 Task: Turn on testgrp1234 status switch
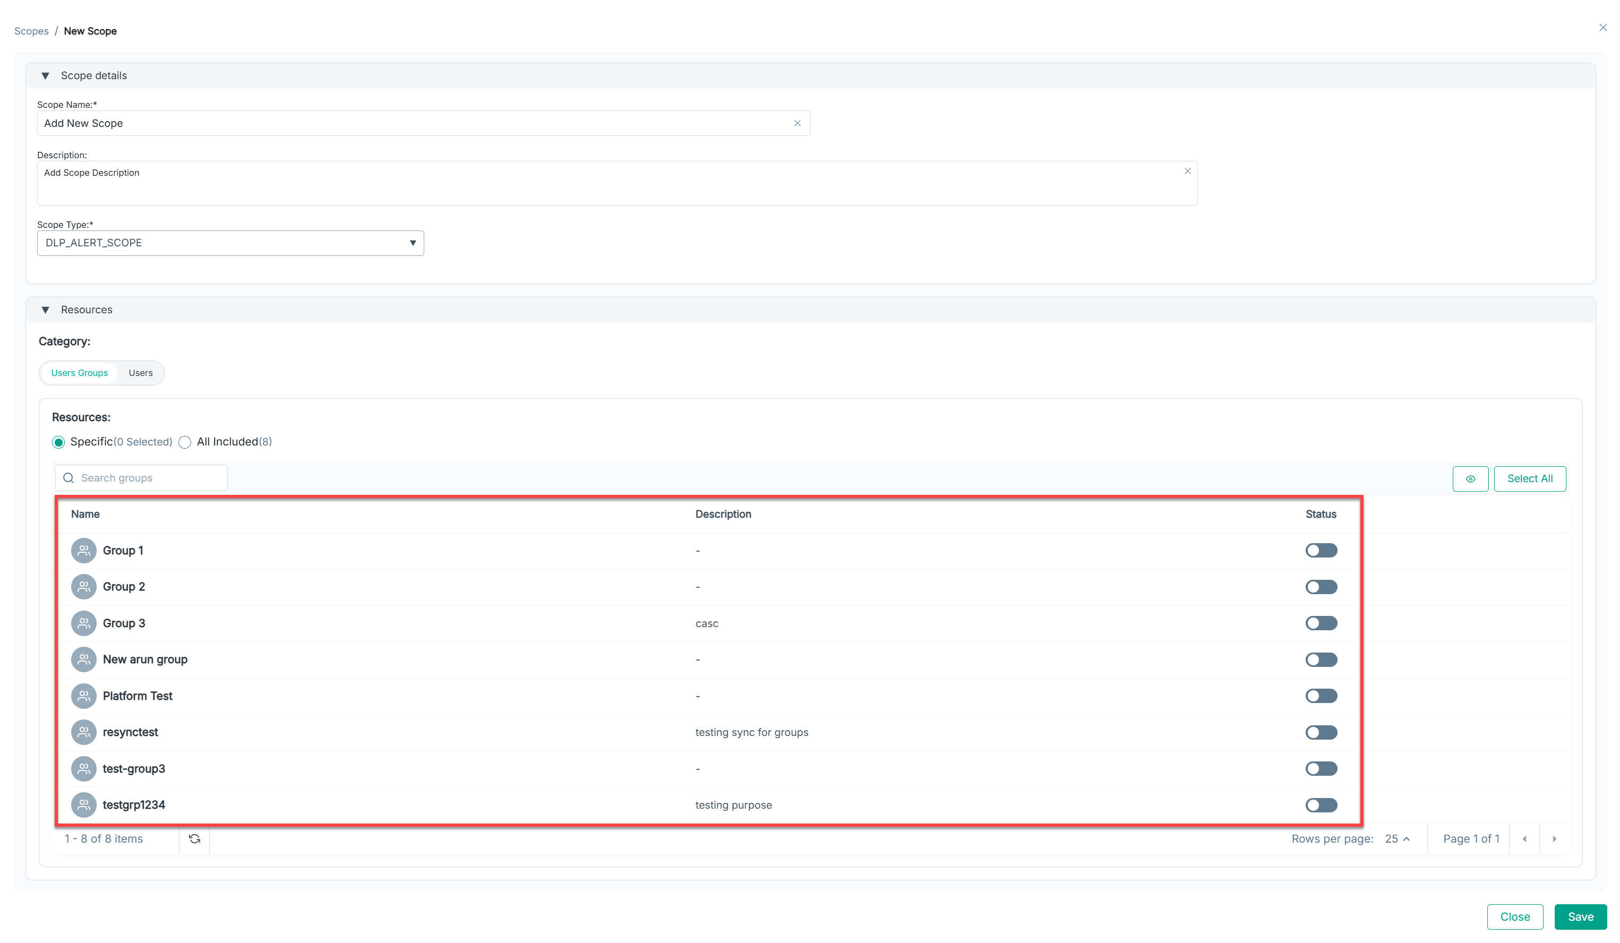[x=1321, y=805]
